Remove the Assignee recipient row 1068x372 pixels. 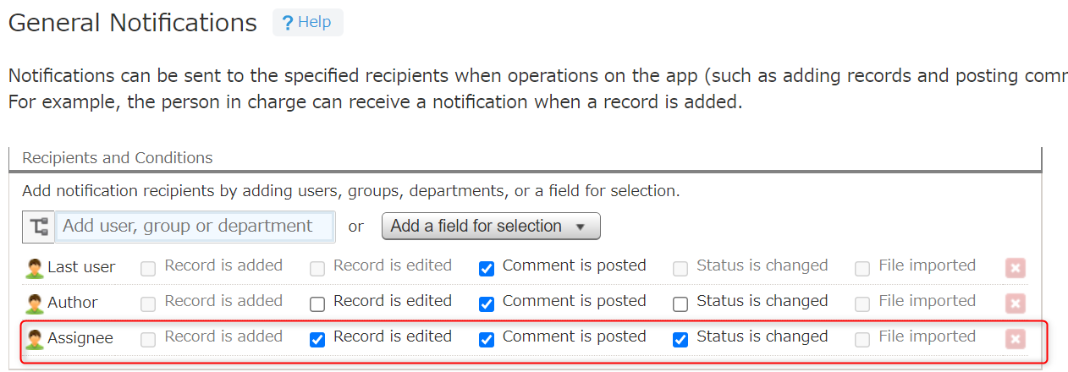pos(1015,340)
